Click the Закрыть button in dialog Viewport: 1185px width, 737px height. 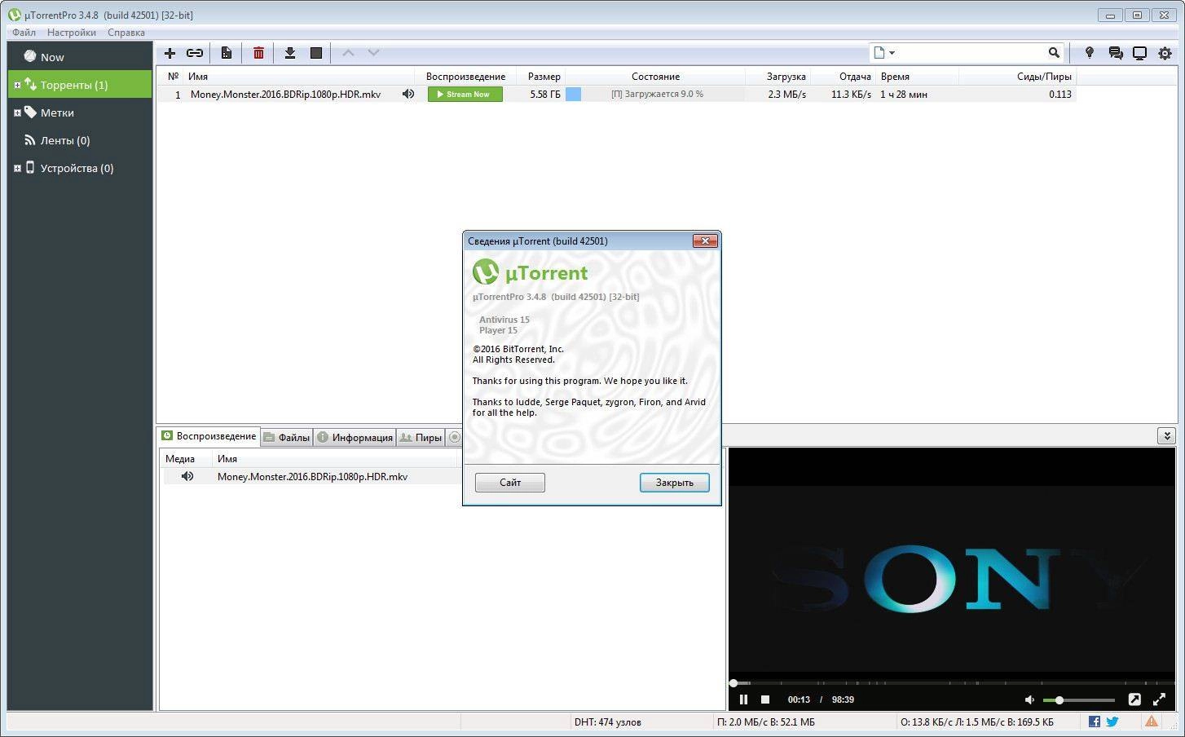(x=675, y=483)
